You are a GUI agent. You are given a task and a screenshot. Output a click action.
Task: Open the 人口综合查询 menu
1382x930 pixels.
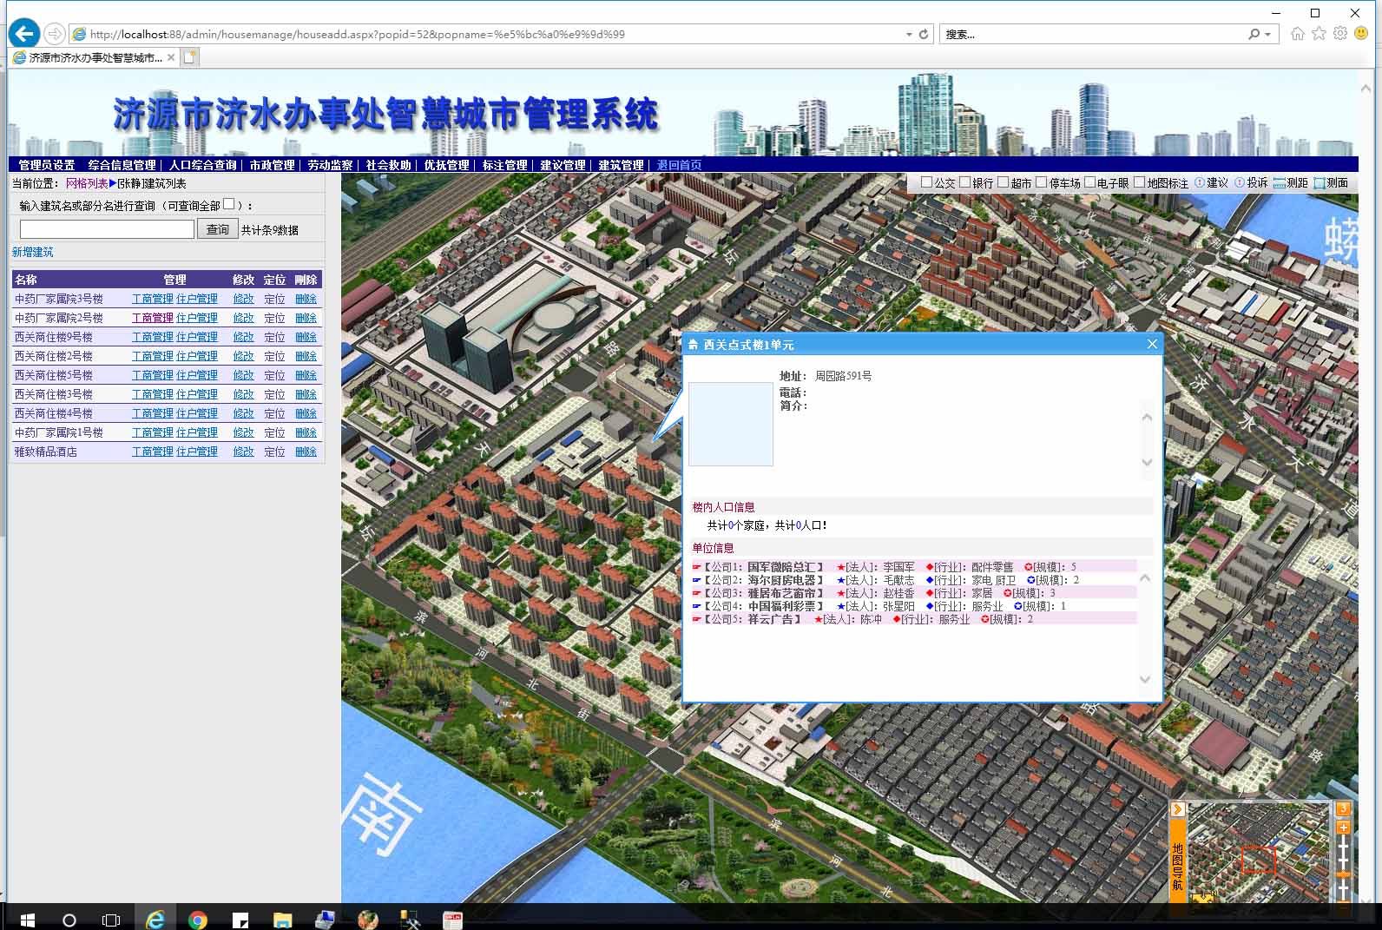[x=202, y=165]
